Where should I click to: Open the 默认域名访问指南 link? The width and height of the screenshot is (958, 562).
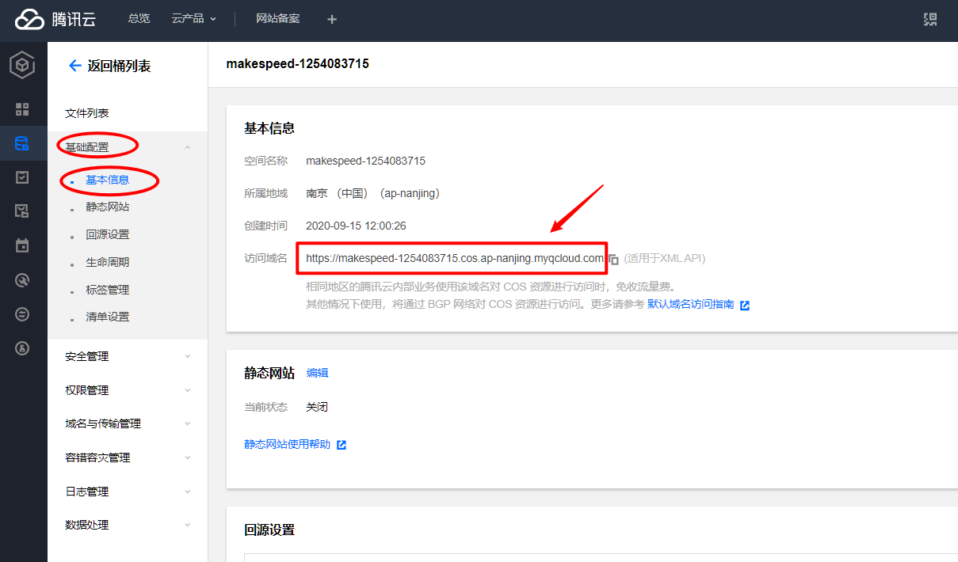(x=691, y=305)
